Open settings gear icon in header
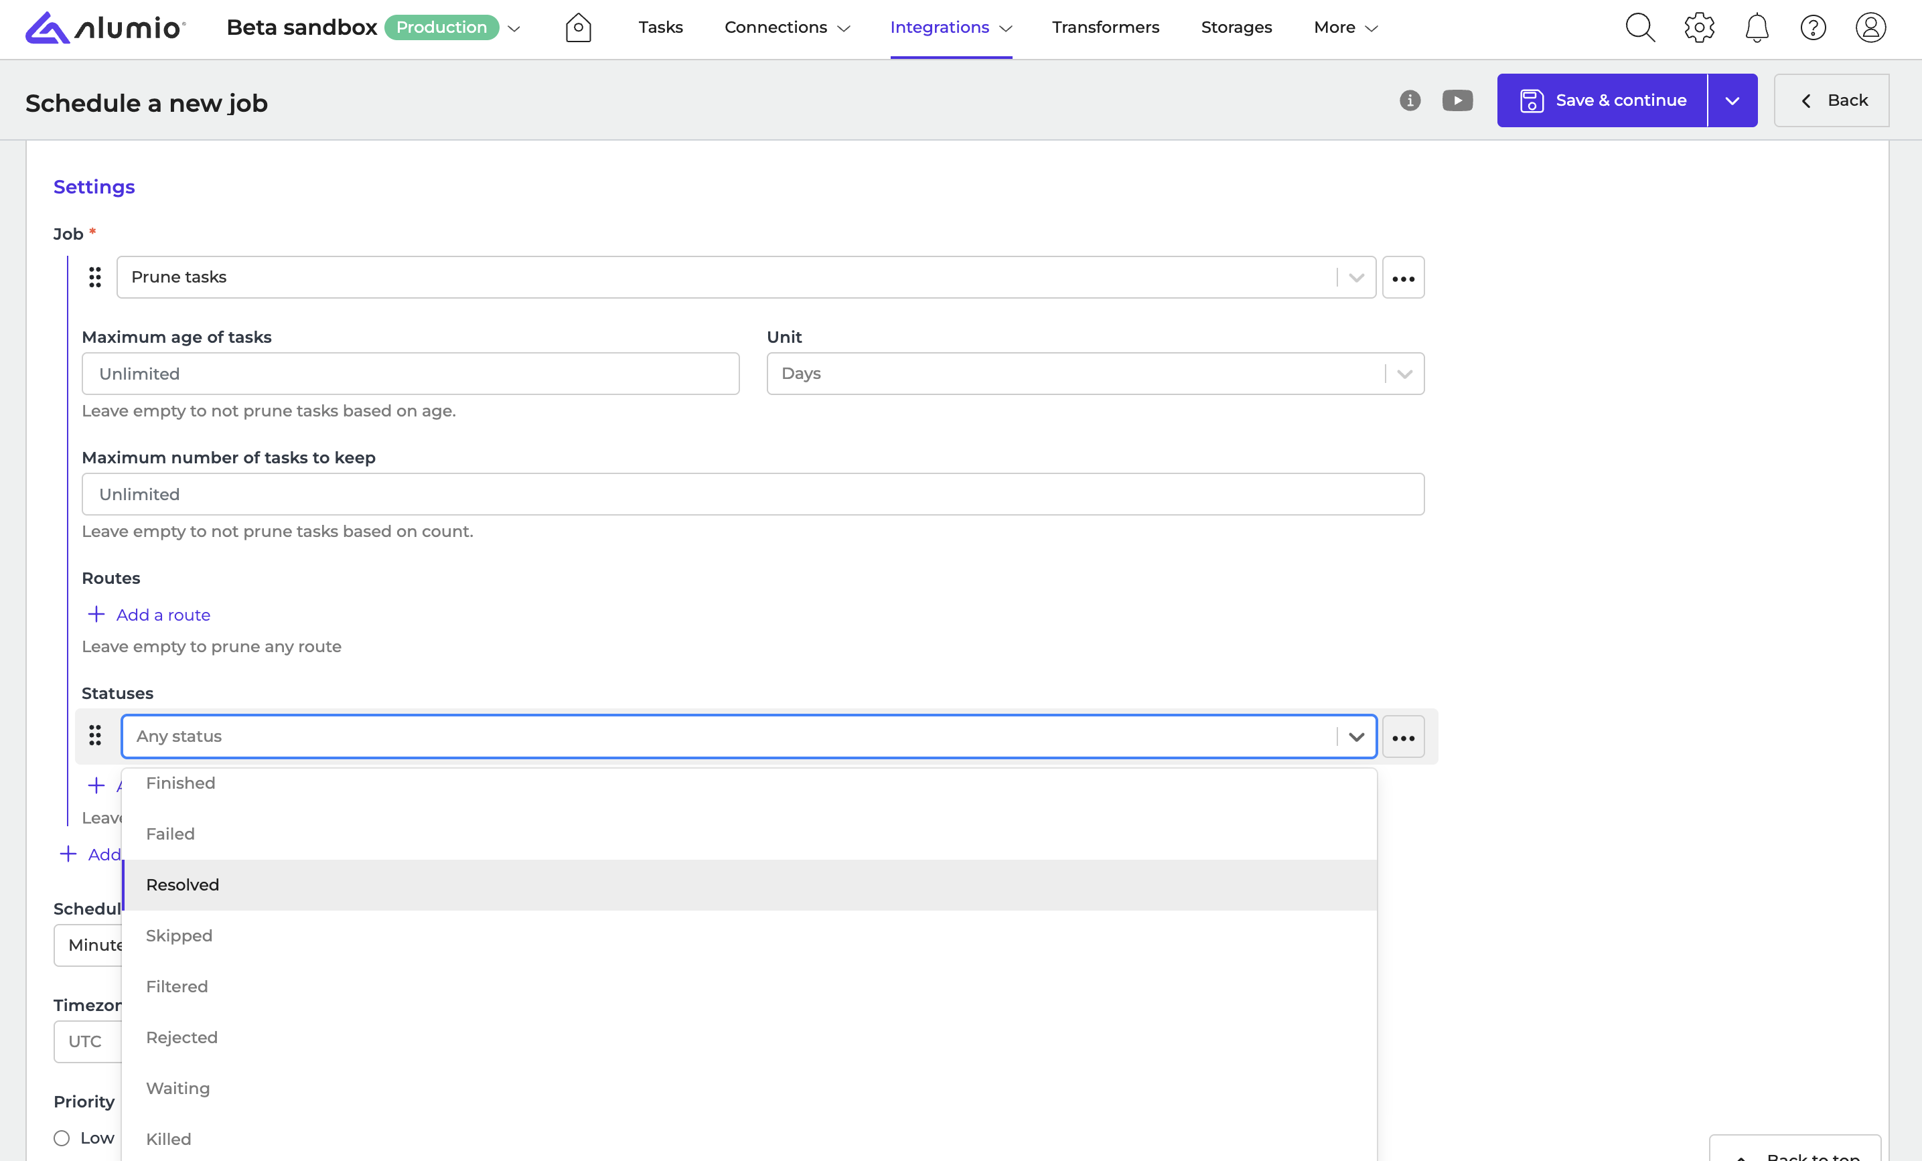This screenshot has height=1161, width=1922. point(1699,28)
